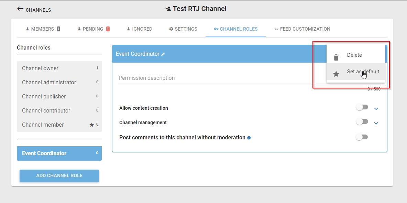The height and width of the screenshot is (203, 407).
Task: Expand the Allow content creation section
Action: (376, 108)
